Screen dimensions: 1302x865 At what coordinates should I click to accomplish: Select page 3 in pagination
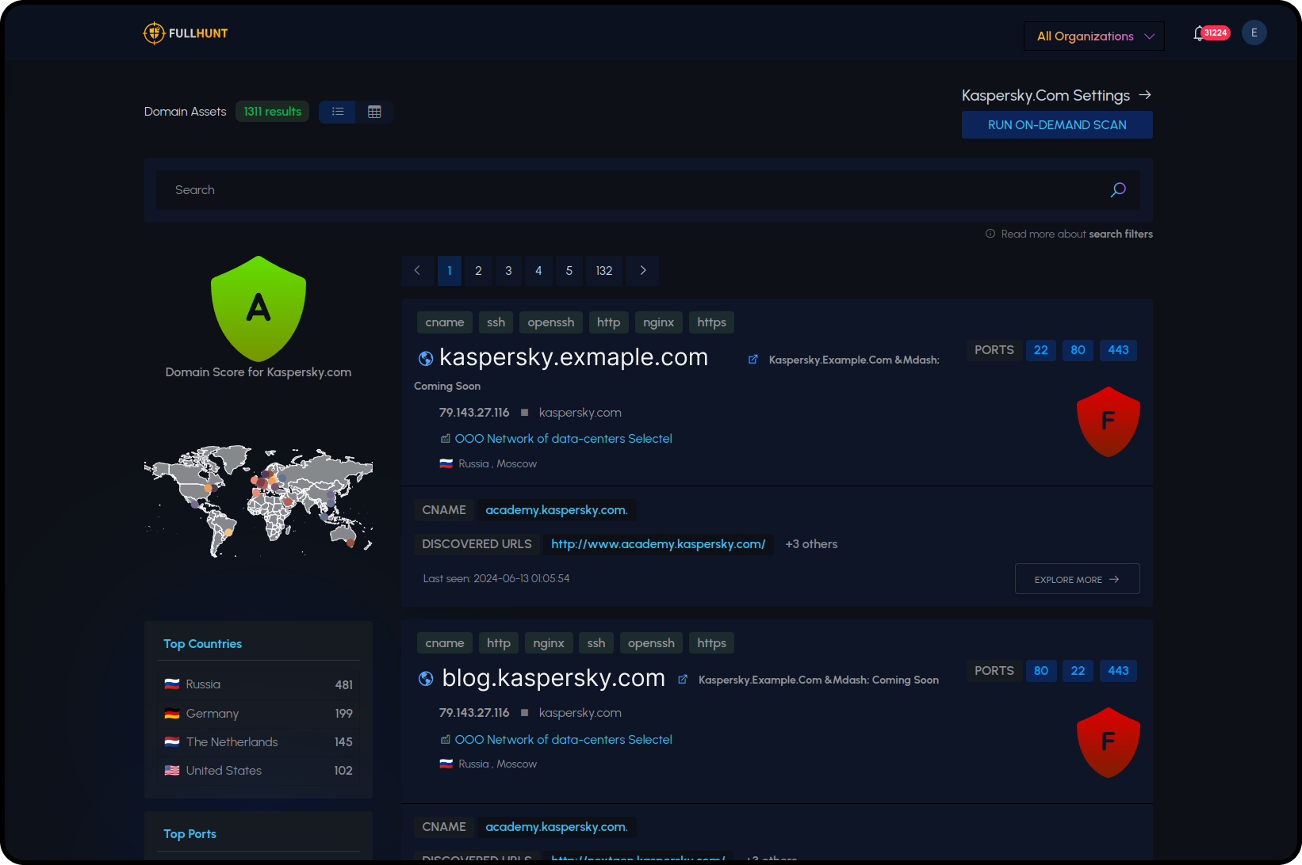pyautogui.click(x=508, y=271)
